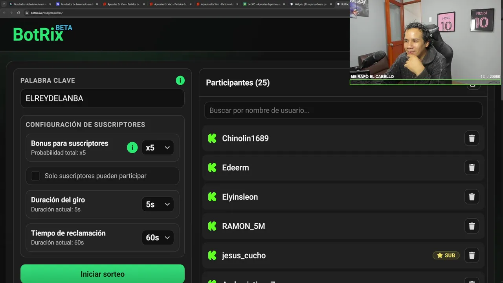Select the username Chinolin1689
Screen dimensions: 503x283
tap(245, 138)
